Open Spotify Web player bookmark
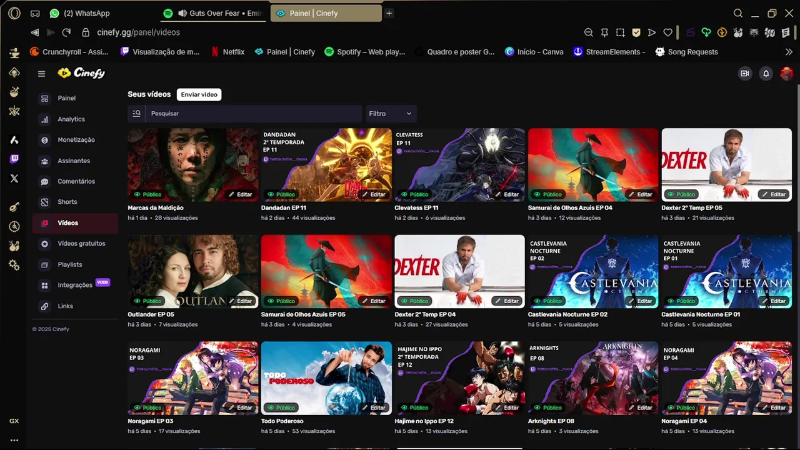The height and width of the screenshot is (450, 800). (x=365, y=52)
